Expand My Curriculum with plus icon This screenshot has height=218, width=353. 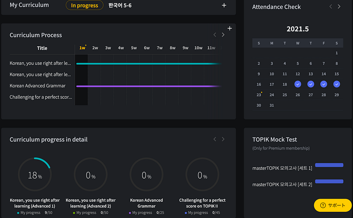[x=224, y=5]
